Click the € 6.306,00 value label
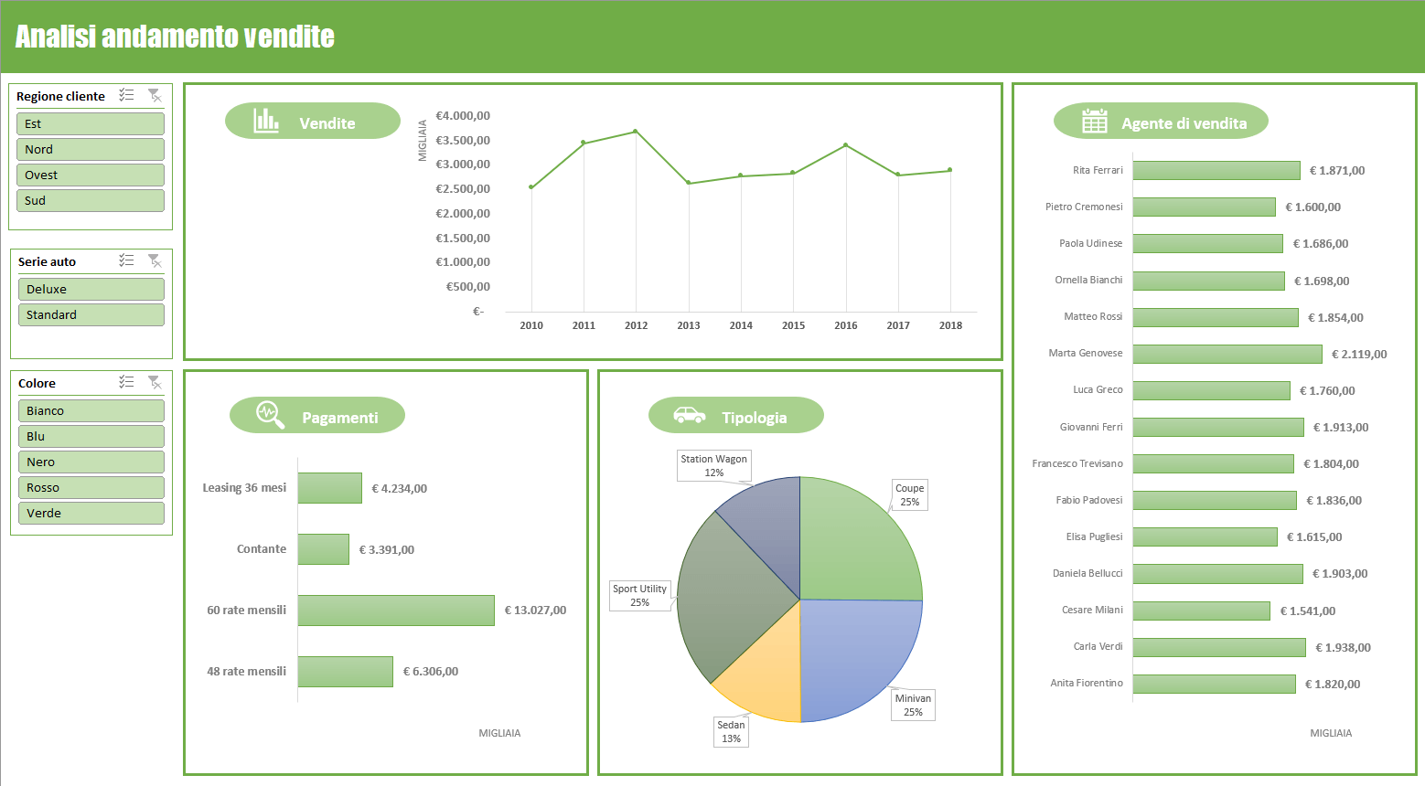This screenshot has width=1425, height=786. [431, 672]
